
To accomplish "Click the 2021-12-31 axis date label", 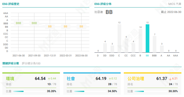I will click(50, 56).
